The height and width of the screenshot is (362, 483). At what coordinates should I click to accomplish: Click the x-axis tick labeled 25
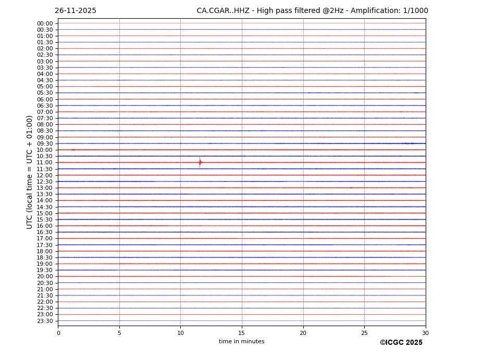pyautogui.click(x=364, y=333)
